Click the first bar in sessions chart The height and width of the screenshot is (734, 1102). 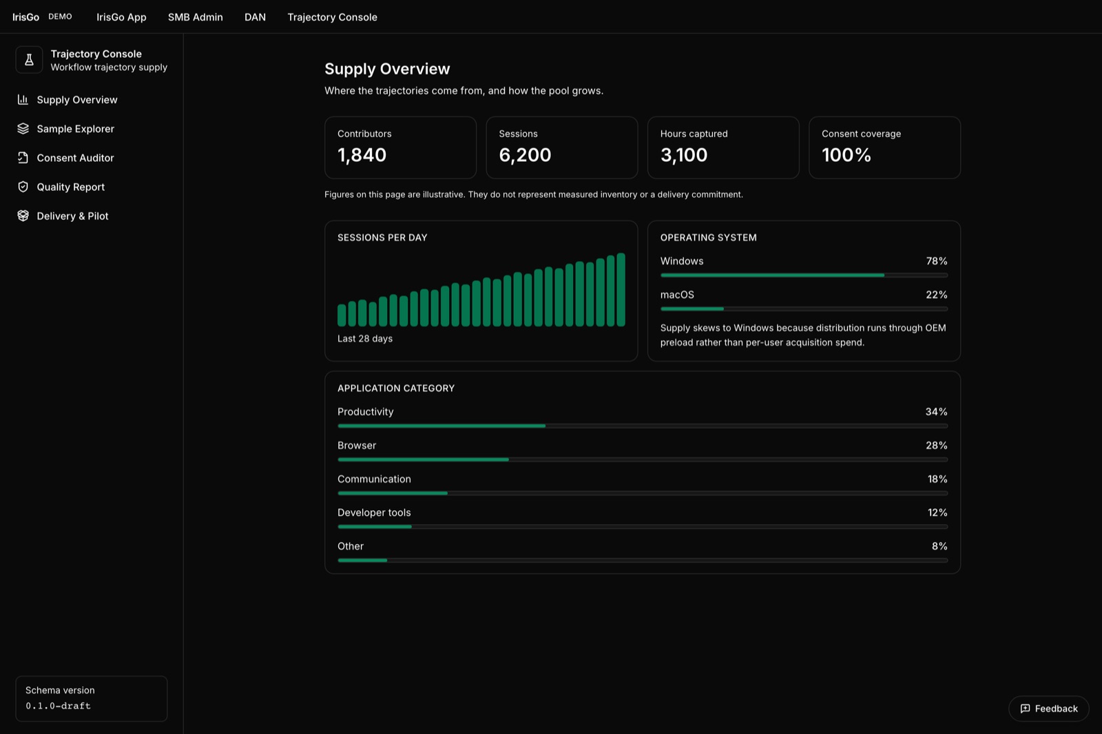pos(342,315)
